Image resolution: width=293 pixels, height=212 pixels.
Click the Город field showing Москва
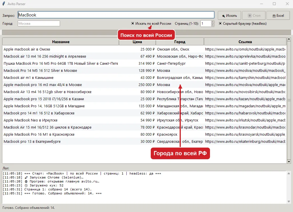pos(39,23)
